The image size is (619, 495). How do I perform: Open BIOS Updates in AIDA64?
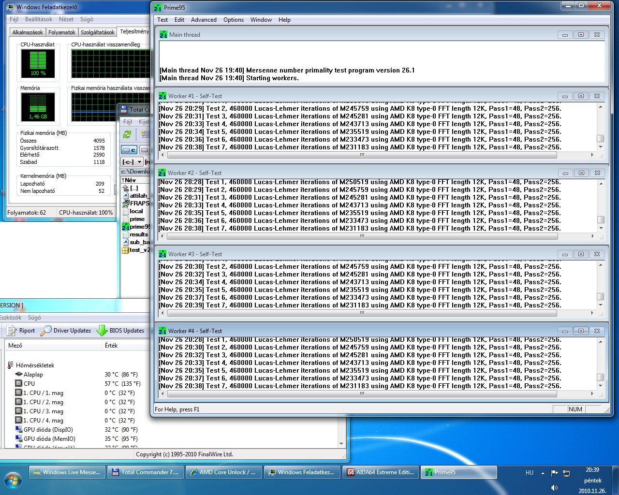pos(120,331)
